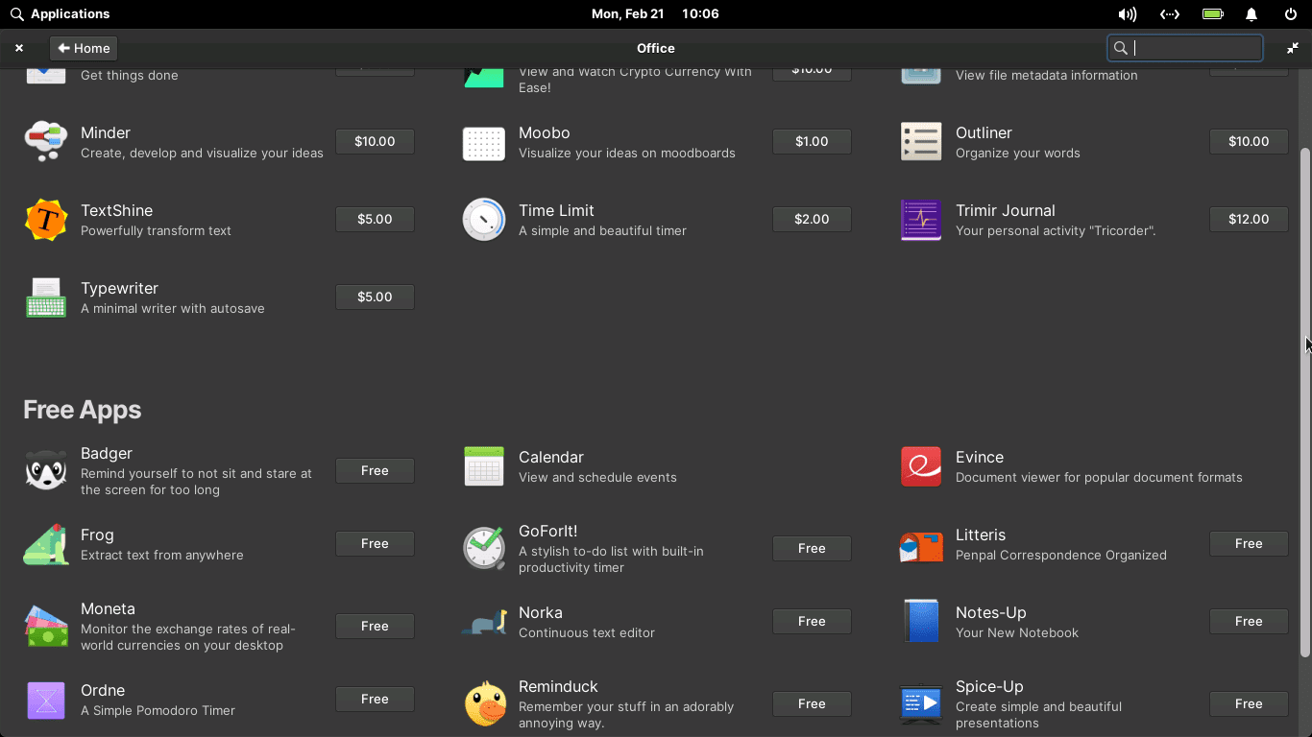Open the Calendar app title
The width and height of the screenshot is (1312, 737).
pyautogui.click(x=551, y=457)
